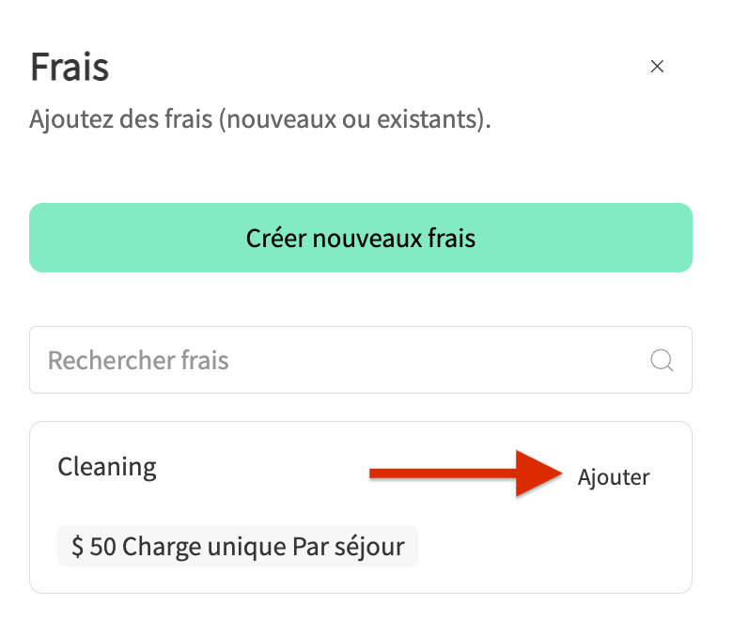The image size is (733, 637).
Task: Click the placeholder text Rechercher frais
Action: tap(138, 361)
